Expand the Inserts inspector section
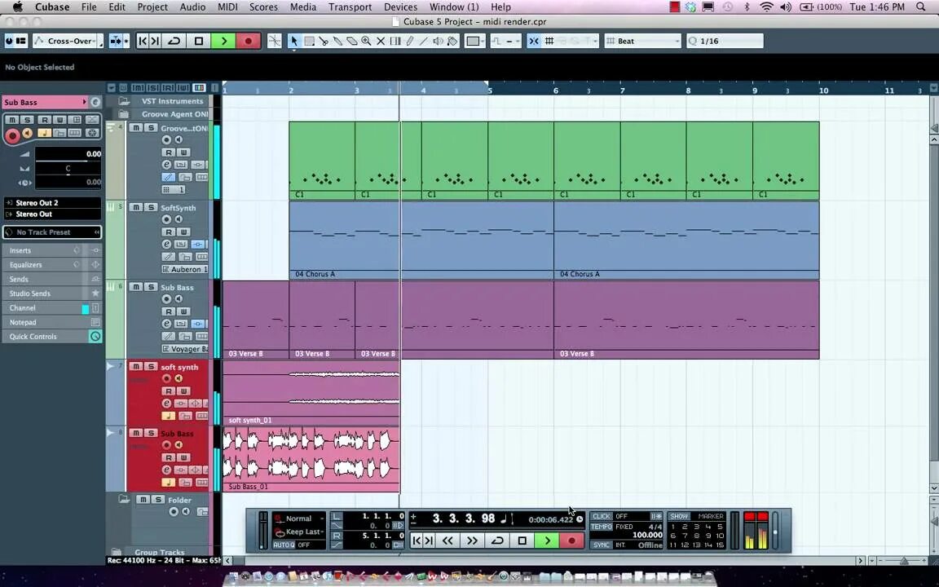This screenshot has width=939, height=587. (x=52, y=250)
